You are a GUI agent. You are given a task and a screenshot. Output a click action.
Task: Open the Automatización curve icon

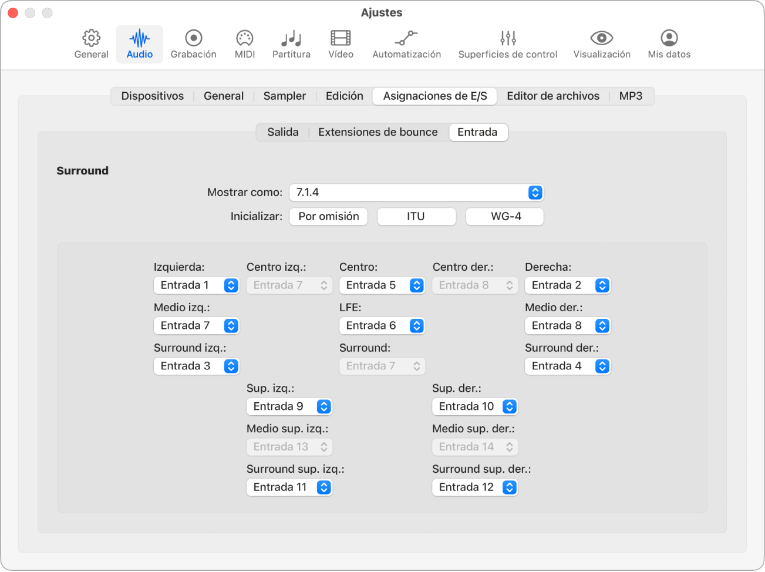tap(406, 38)
